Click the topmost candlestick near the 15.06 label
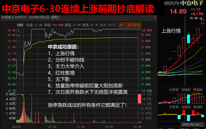The width and height of the screenshot is (206, 129). point(203,22)
